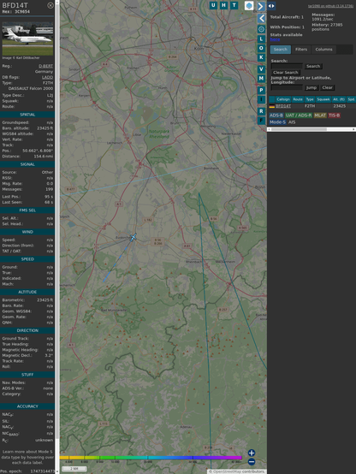Viewport: 356px width, 474px height.
Task: Zoom in with the plus button
Action: tap(252, 453)
